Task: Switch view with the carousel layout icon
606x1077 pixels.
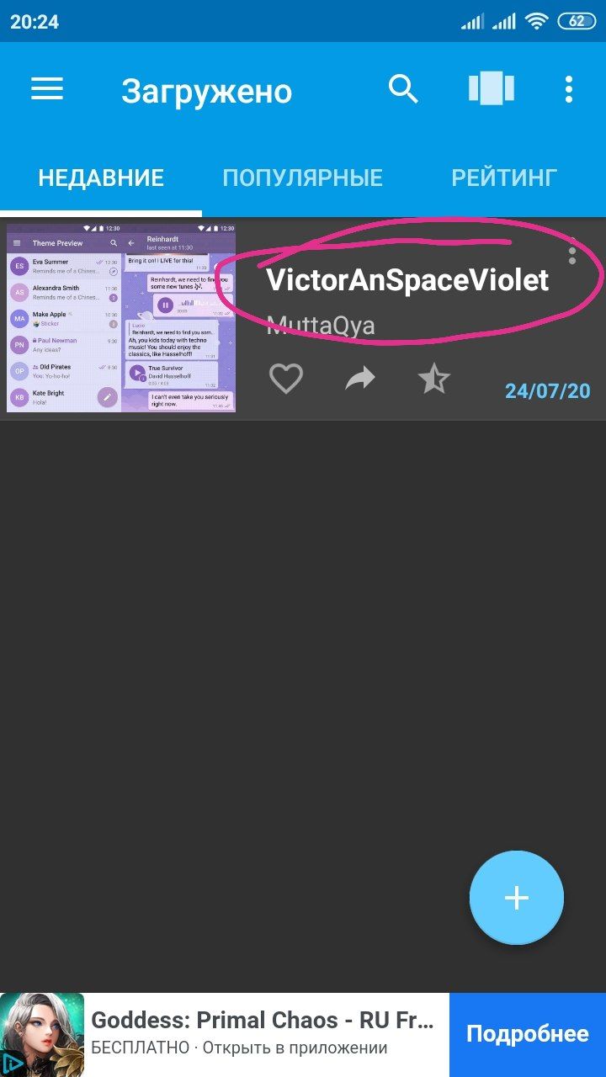Action: click(x=492, y=88)
